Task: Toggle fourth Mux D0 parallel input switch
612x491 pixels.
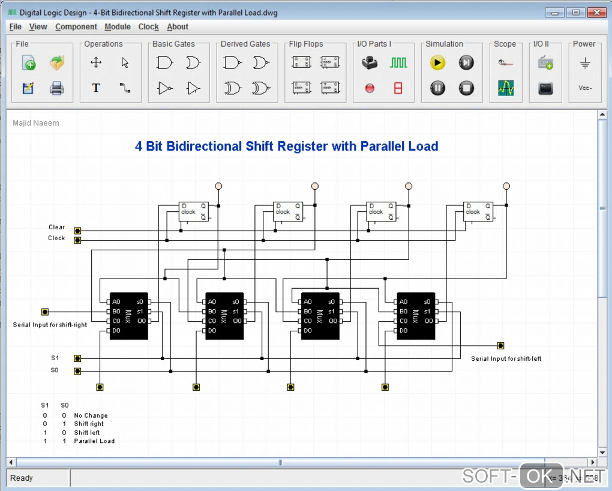Action: [x=385, y=387]
